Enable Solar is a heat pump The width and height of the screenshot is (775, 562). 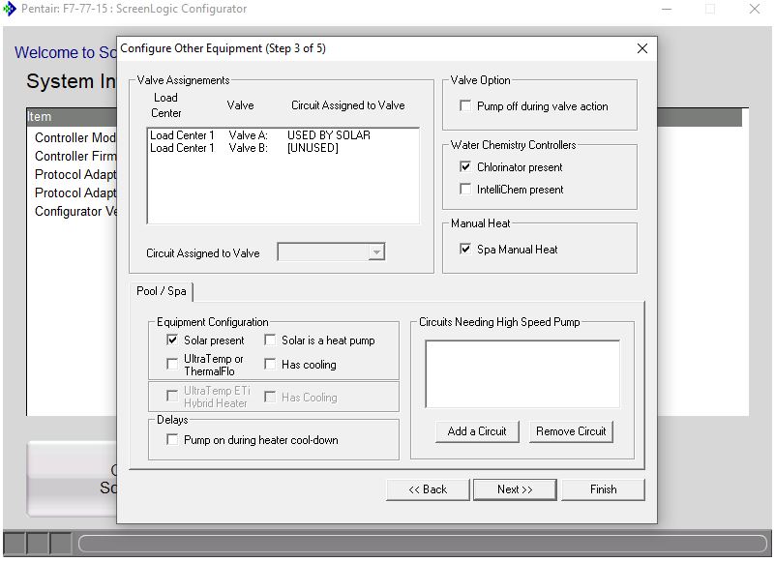point(270,340)
